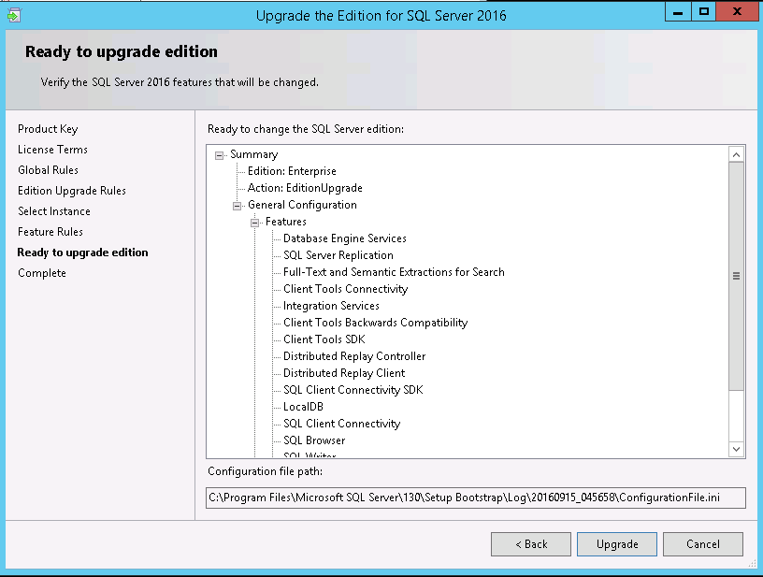Select SQL Browser tree row
The image size is (763, 577).
[314, 440]
